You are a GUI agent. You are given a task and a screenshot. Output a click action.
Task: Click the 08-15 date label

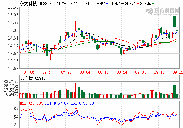point(103,72)
